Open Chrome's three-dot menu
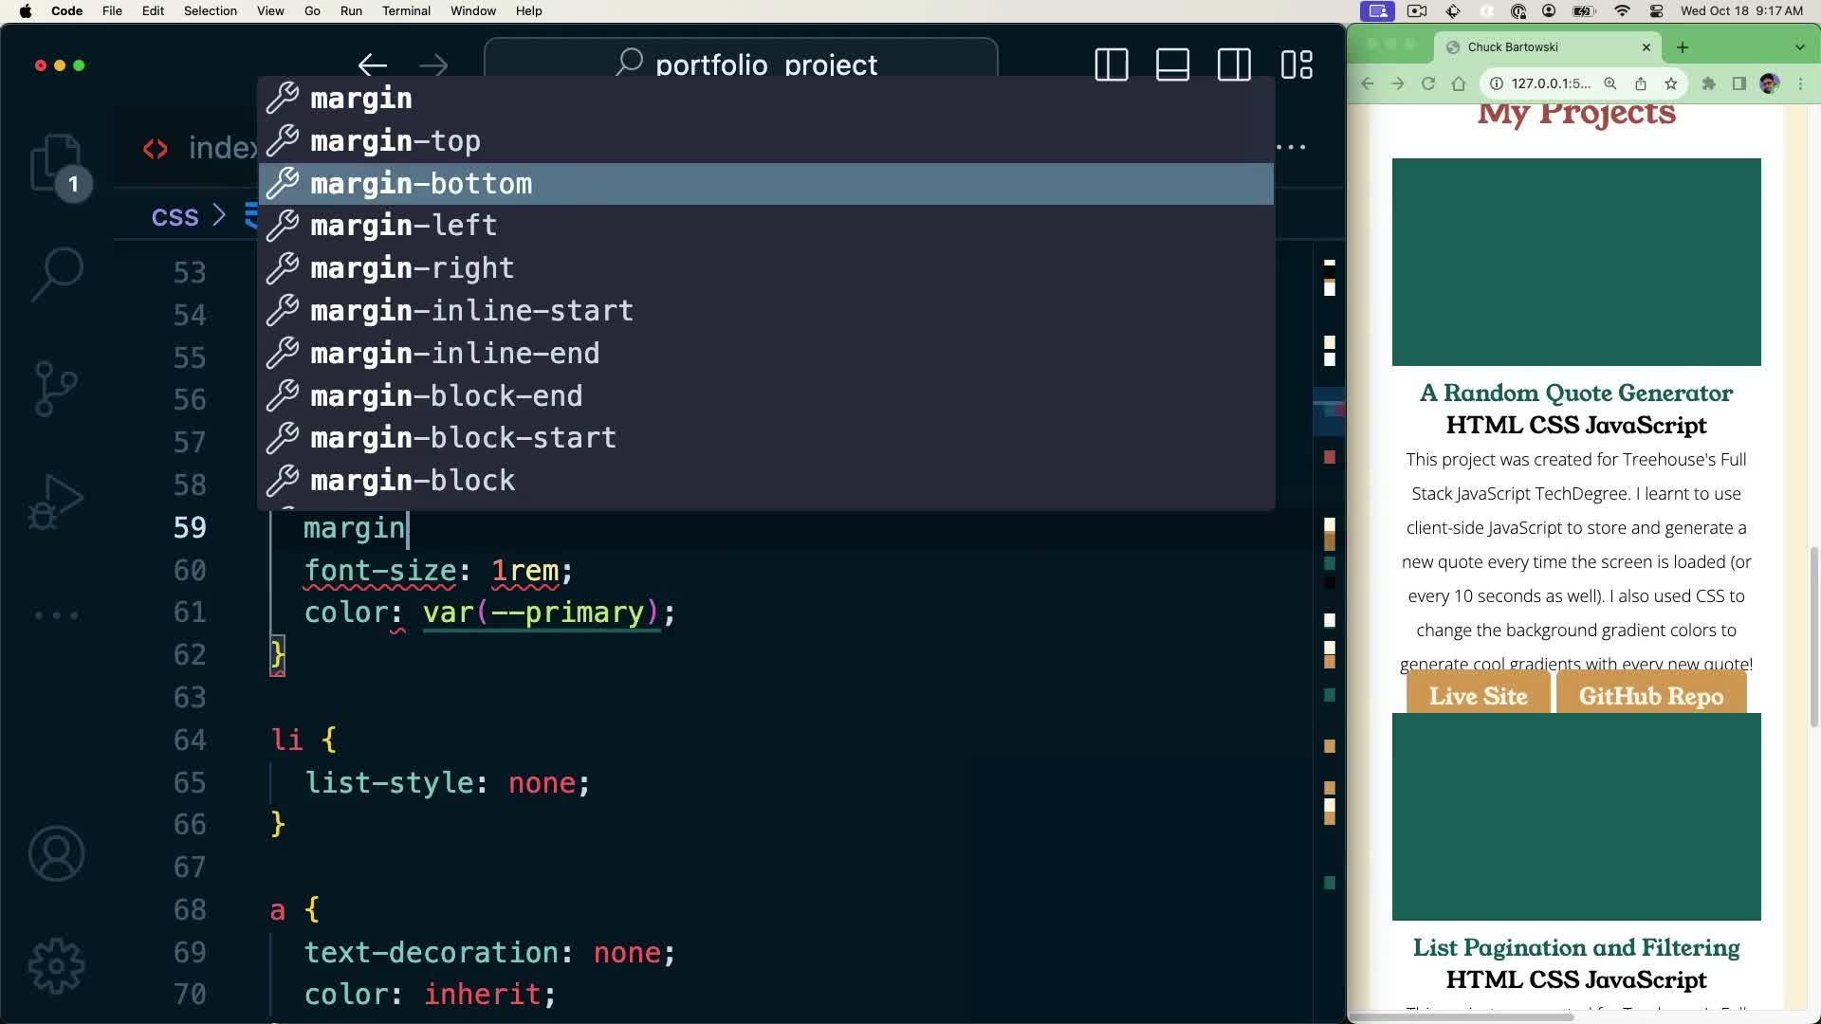This screenshot has height=1024, width=1821. pyautogui.click(x=1801, y=83)
